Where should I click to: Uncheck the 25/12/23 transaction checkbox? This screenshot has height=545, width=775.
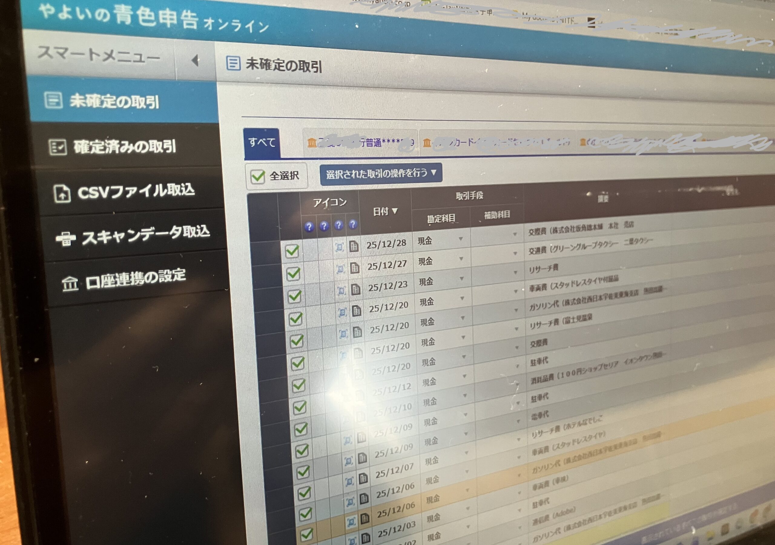[295, 296]
